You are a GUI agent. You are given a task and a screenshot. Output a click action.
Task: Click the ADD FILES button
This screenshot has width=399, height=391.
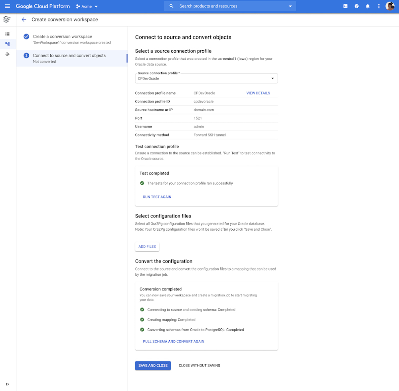(147, 247)
